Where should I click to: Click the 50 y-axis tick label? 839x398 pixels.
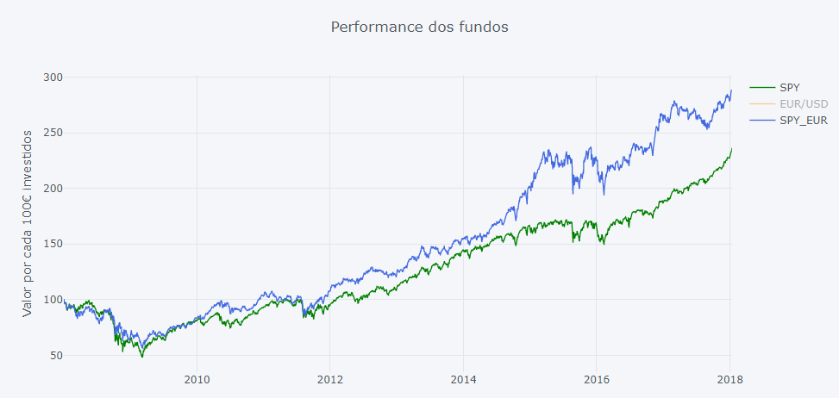[56, 355]
